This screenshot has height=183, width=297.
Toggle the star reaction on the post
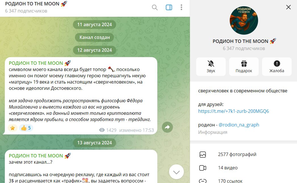(12, 128)
